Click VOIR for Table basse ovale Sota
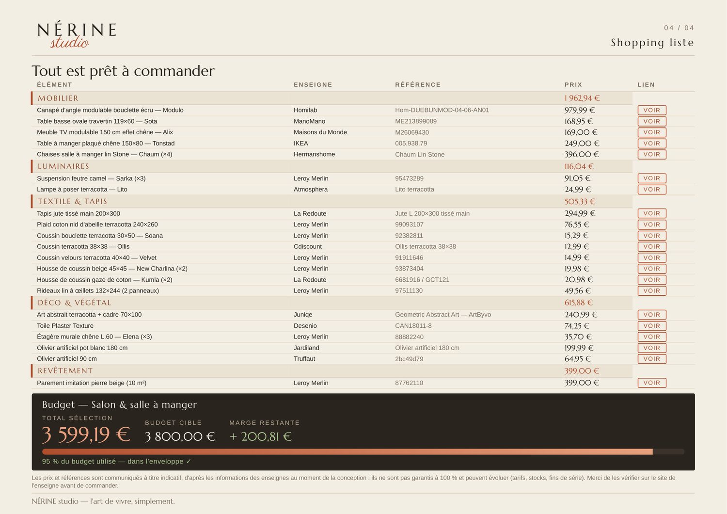This screenshot has width=727, height=514. pyautogui.click(x=652, y=121)
